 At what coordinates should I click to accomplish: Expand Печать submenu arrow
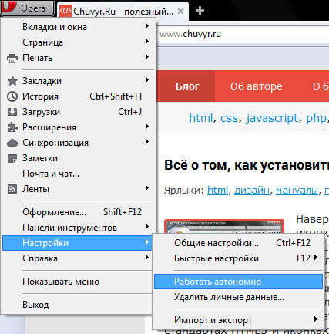coord(147,57)
